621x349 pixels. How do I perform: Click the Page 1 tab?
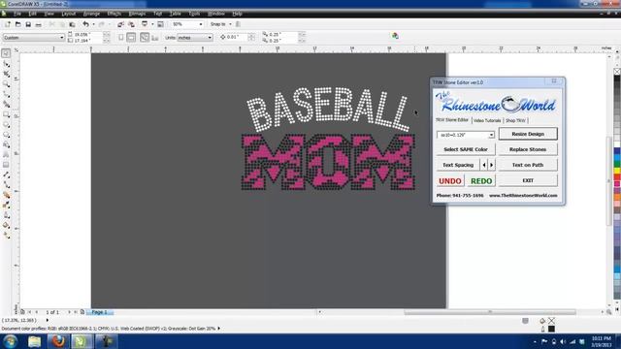(x=100, y=312)
